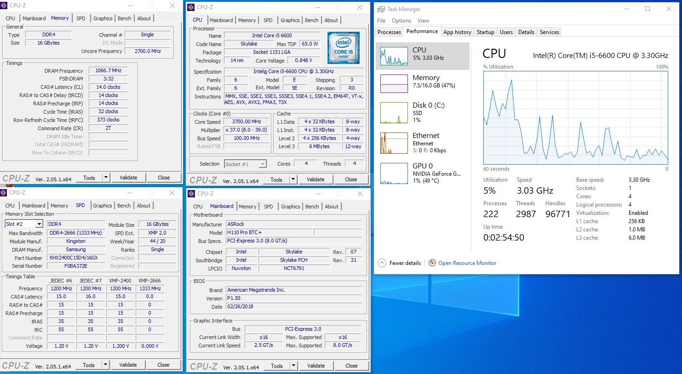Click the Task Manager title bar icon
Image resolution: width=682 pixels, height=374 pixels.
[381, 9]
